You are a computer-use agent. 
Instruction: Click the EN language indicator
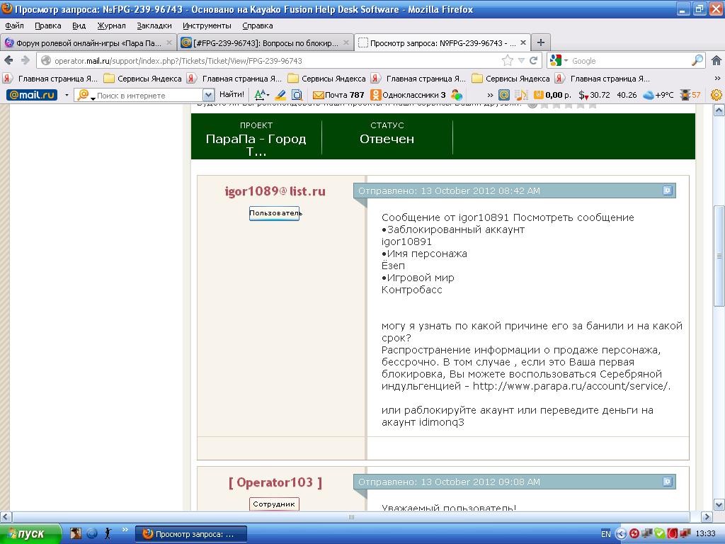(x=605, y=534)
